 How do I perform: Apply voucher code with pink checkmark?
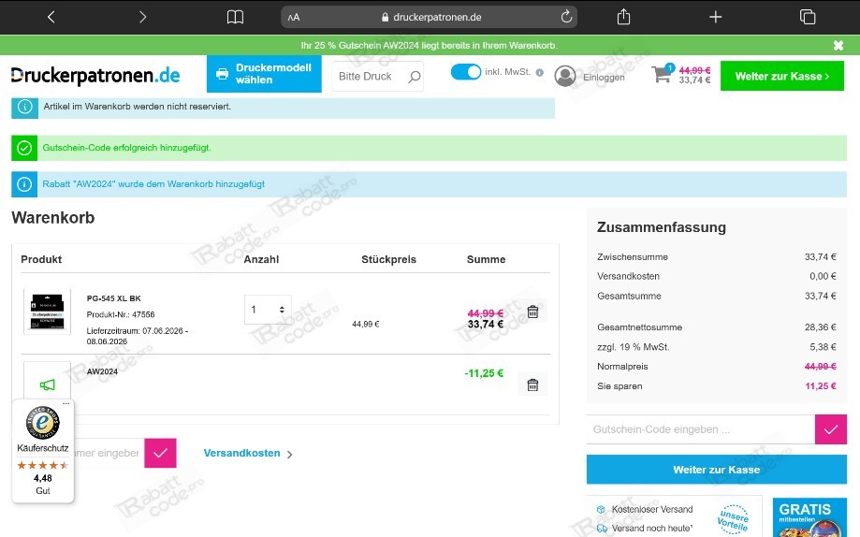[x=831, y=429]
